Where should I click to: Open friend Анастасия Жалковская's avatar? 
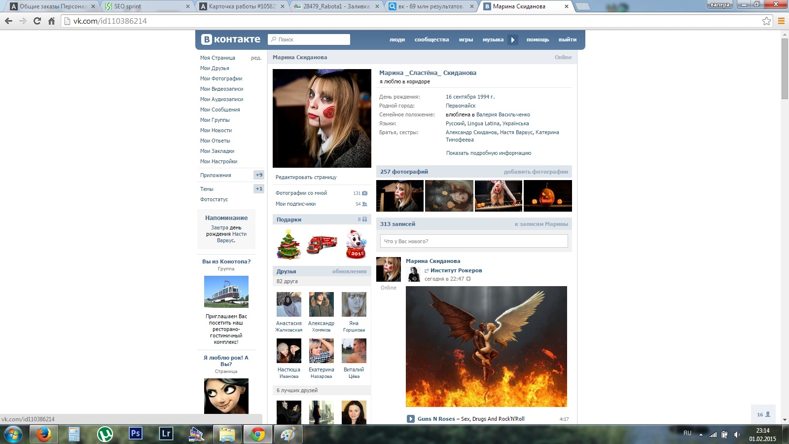click(x=289, y=304)
